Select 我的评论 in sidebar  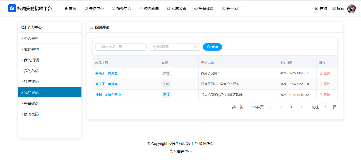pos(50,92)
